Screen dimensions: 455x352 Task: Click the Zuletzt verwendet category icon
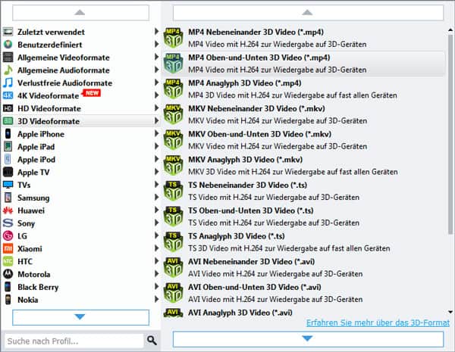(x=8, y=32)
